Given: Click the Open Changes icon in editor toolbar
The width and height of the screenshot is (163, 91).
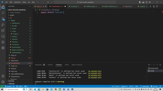Looking at the screenshot, I should pos(154,6).
